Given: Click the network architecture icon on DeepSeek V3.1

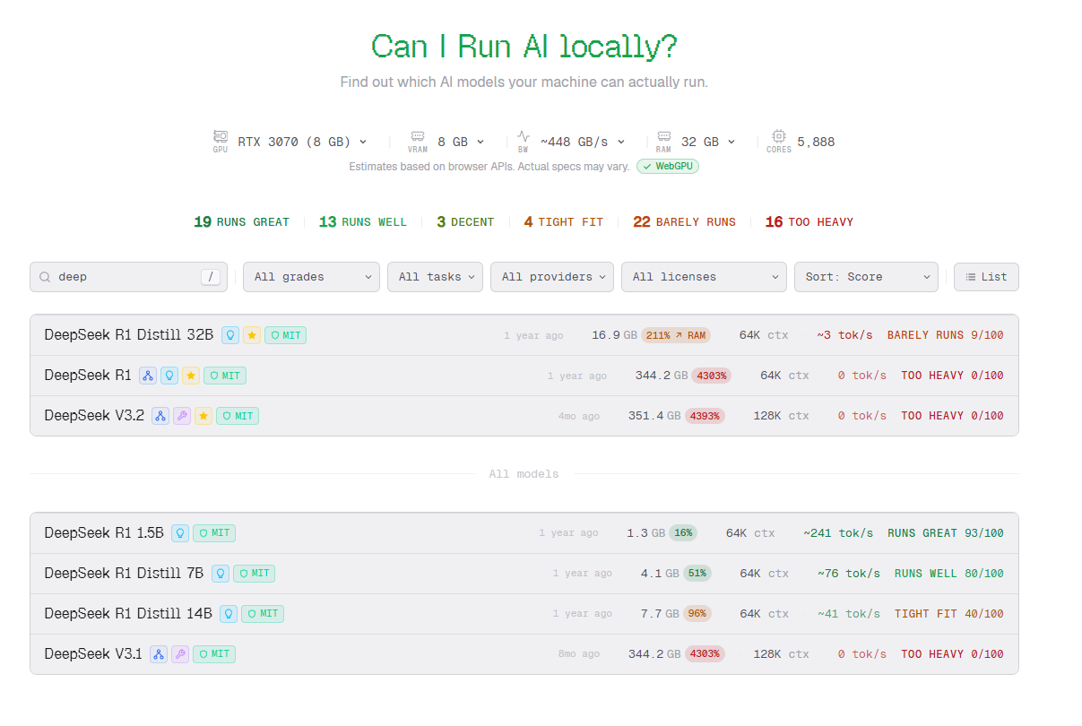Looking at the screenshot, I should tap(159, 654).
